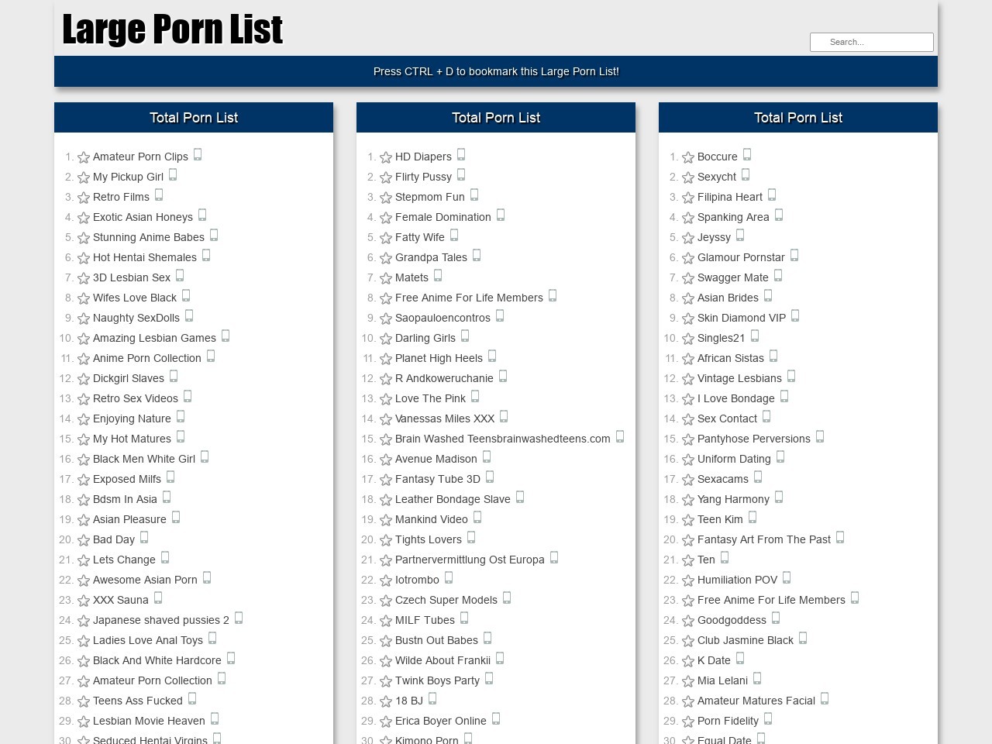Click the Search input field
992x744 pixels.
[x=871, y=42]
